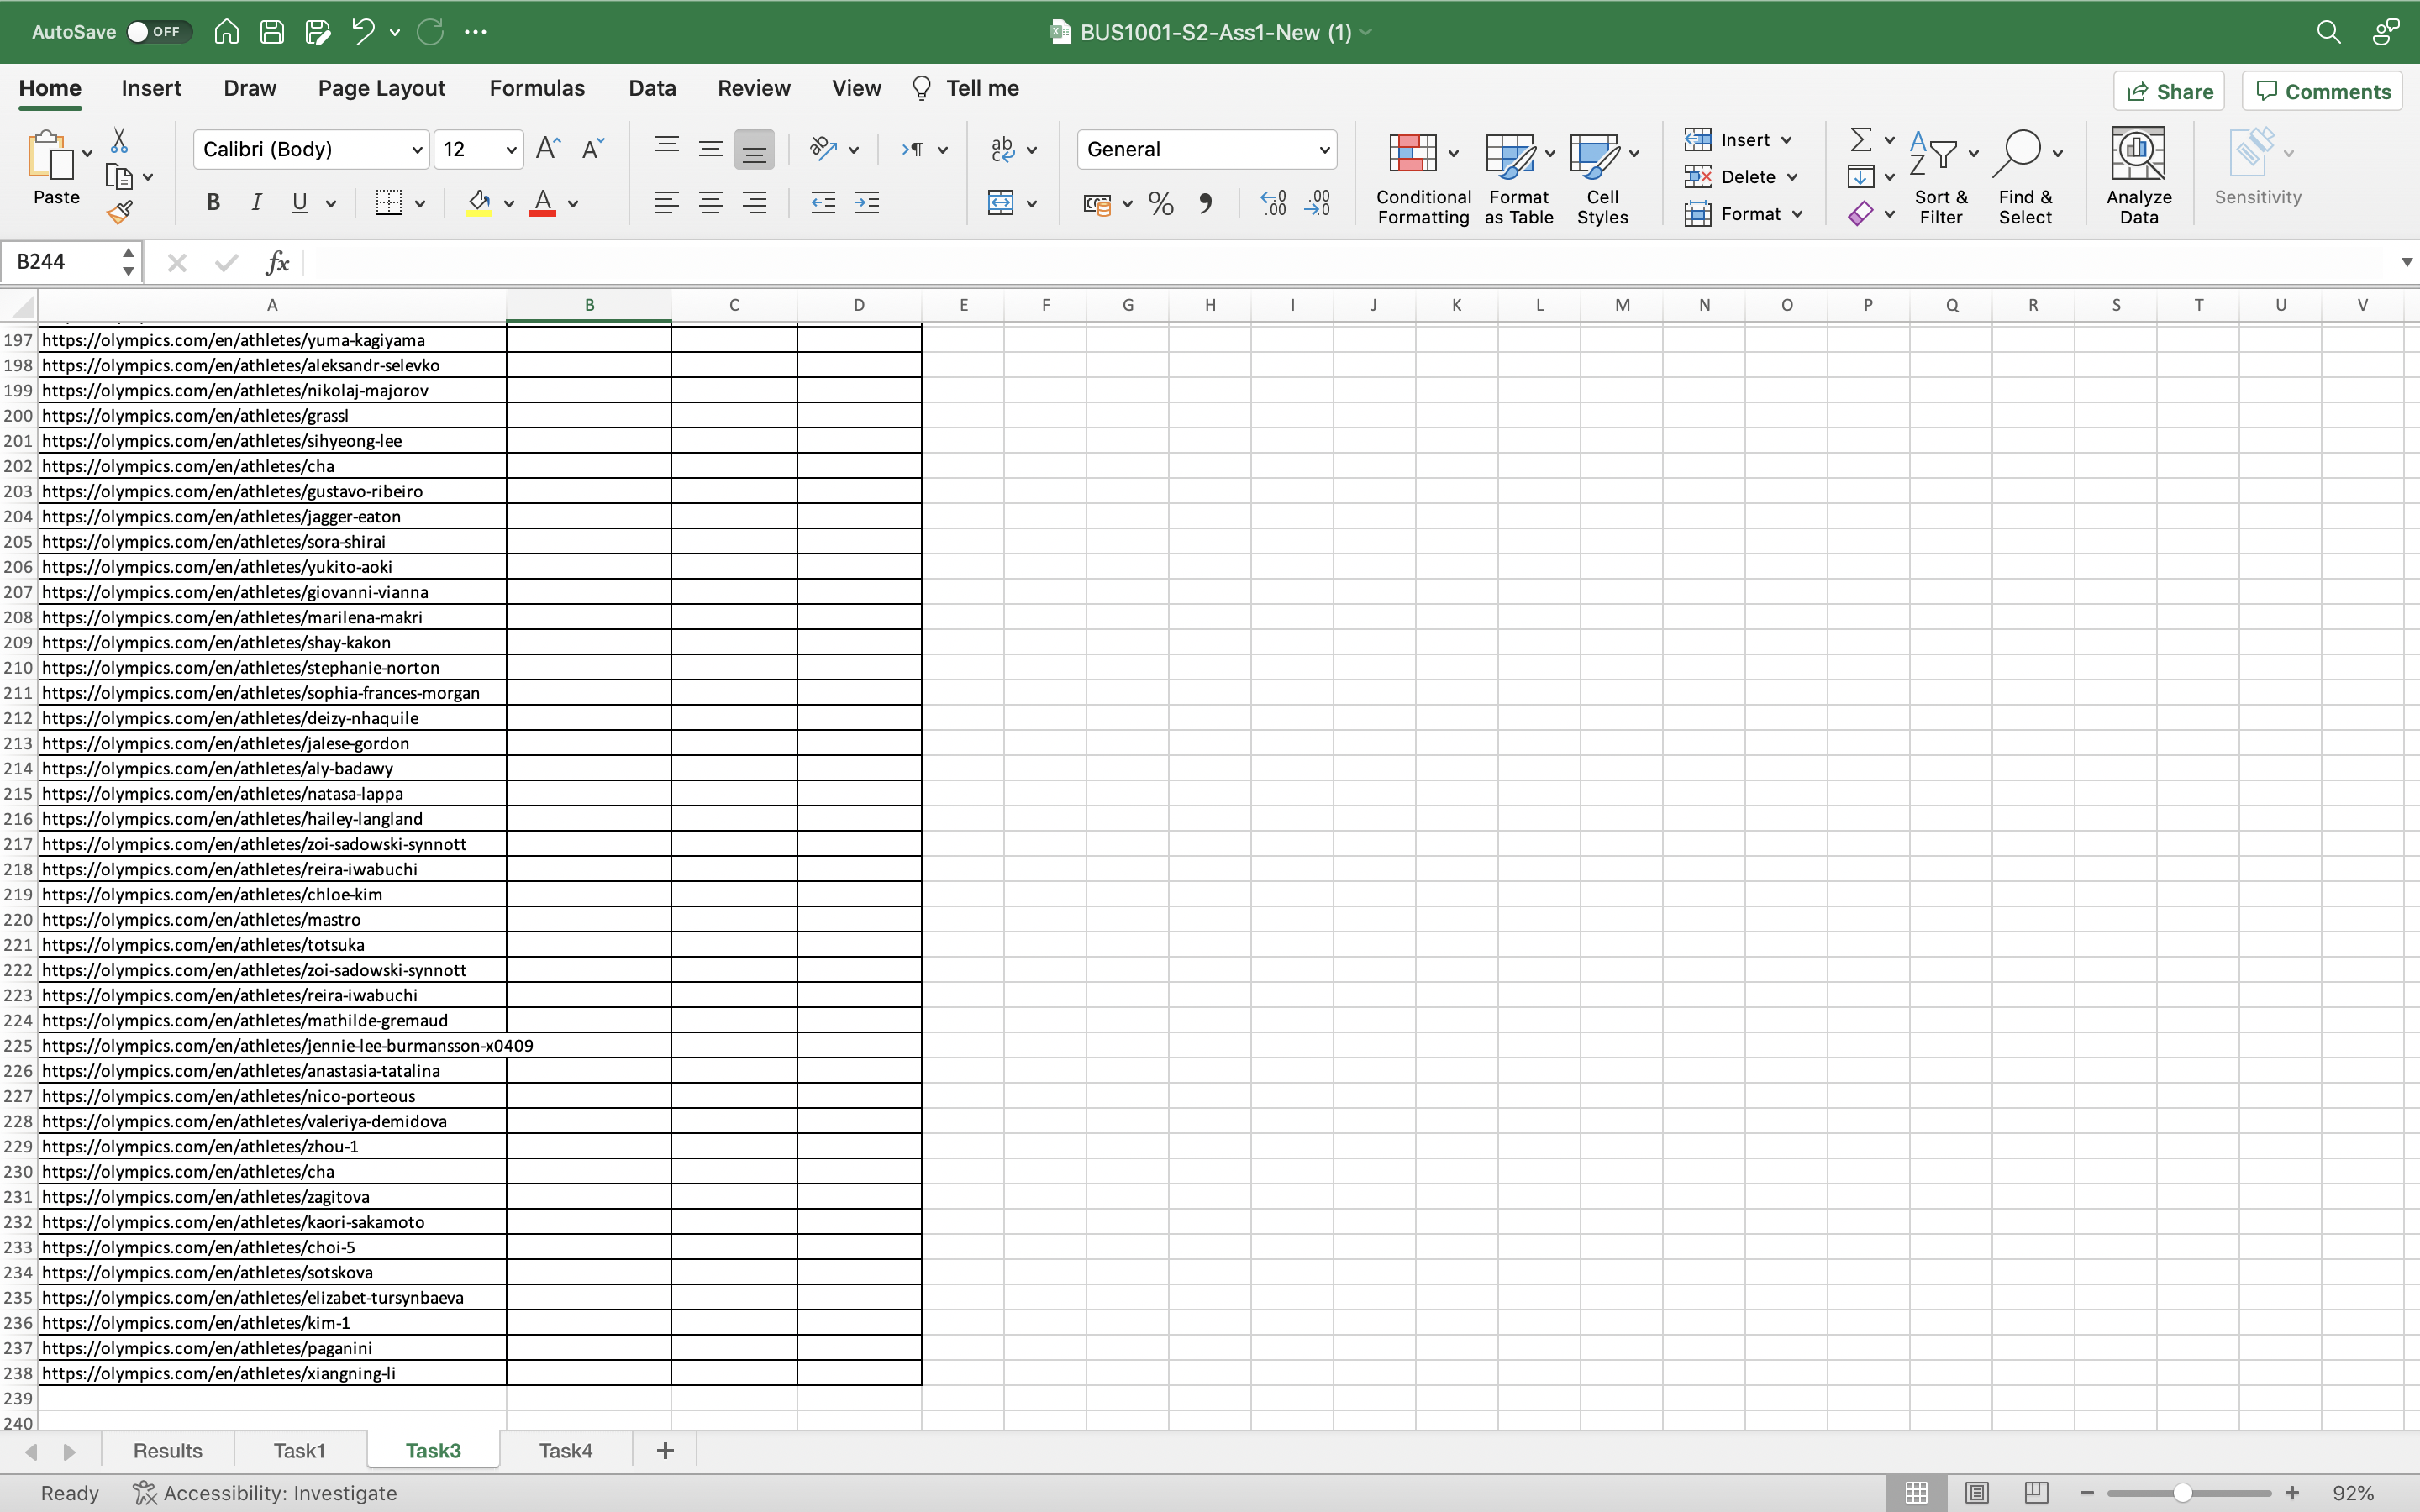The height and width of the screenshot is (1512, 2420).
Task: Open the General number format dropdown
Action: click(1324, 150)
